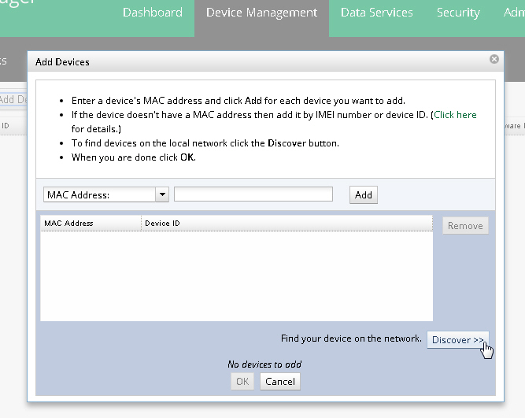The height and width of the screenshot is (418, 525).
Task: Sort by the Device ID column header
Action: tap(287, 224)
